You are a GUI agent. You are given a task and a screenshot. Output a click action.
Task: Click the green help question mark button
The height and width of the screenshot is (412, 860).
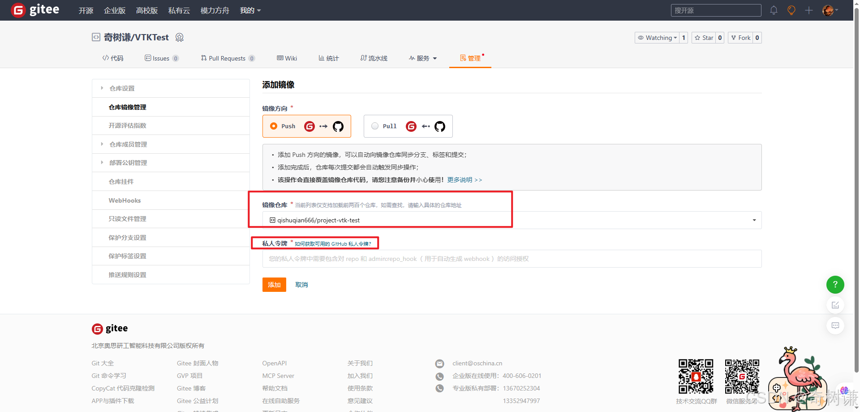[x=835, y=285]
